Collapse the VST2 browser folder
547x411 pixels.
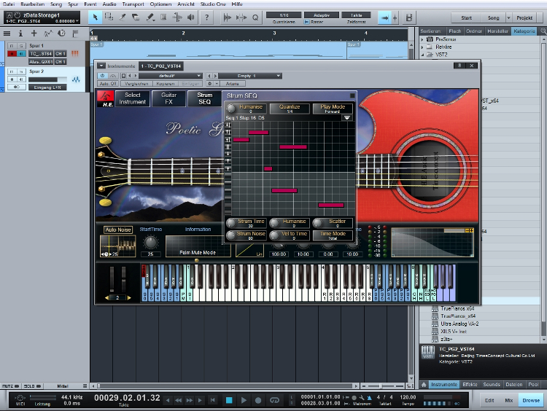point(422,55)
